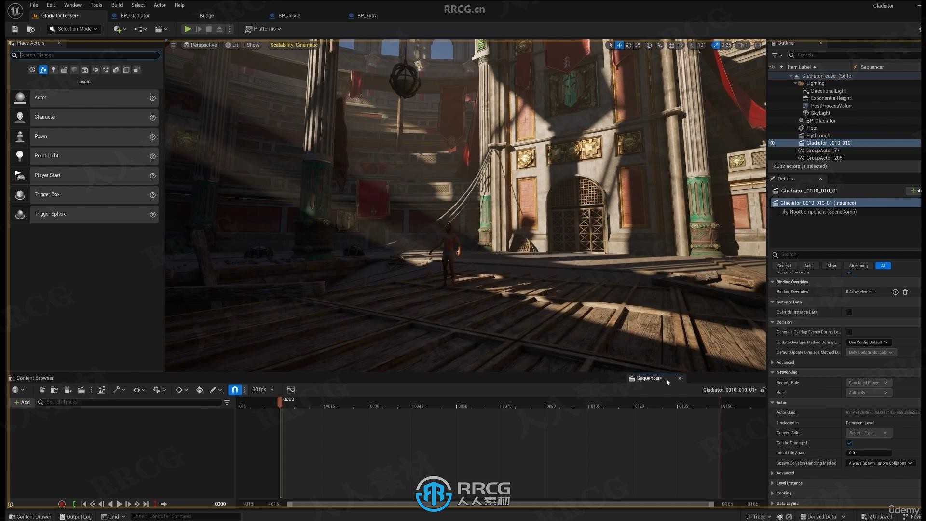Click the Sequencer camera cut icon
Image resolution: width=926 pixels, height=521 pixels.
pos(68,390)
